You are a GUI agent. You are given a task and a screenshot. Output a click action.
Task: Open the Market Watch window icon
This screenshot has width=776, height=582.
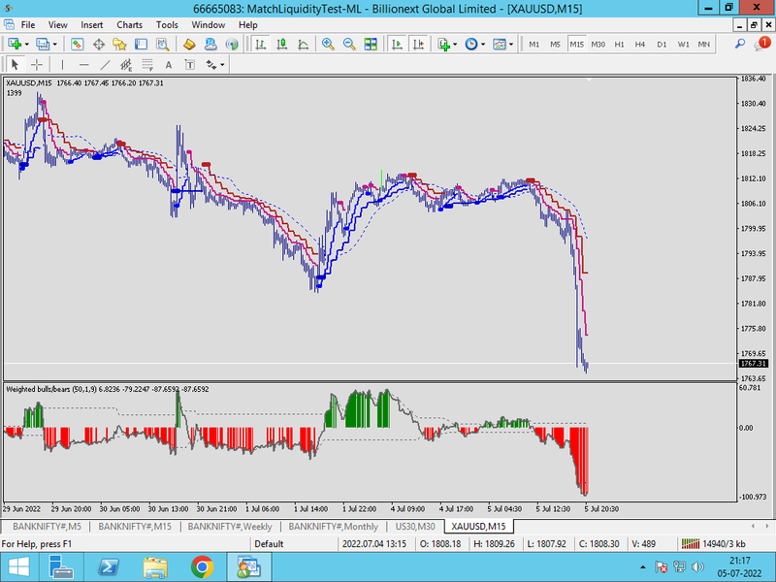pos(77,44)
